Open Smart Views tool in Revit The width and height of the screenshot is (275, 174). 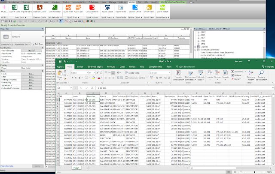click(x=149, y=9)
